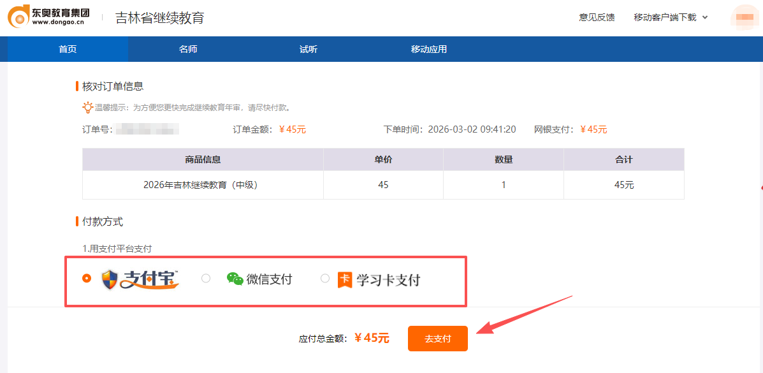Select the WeChat Pay radio button
This screenshot has height=373, width=763.
[205, 277]
